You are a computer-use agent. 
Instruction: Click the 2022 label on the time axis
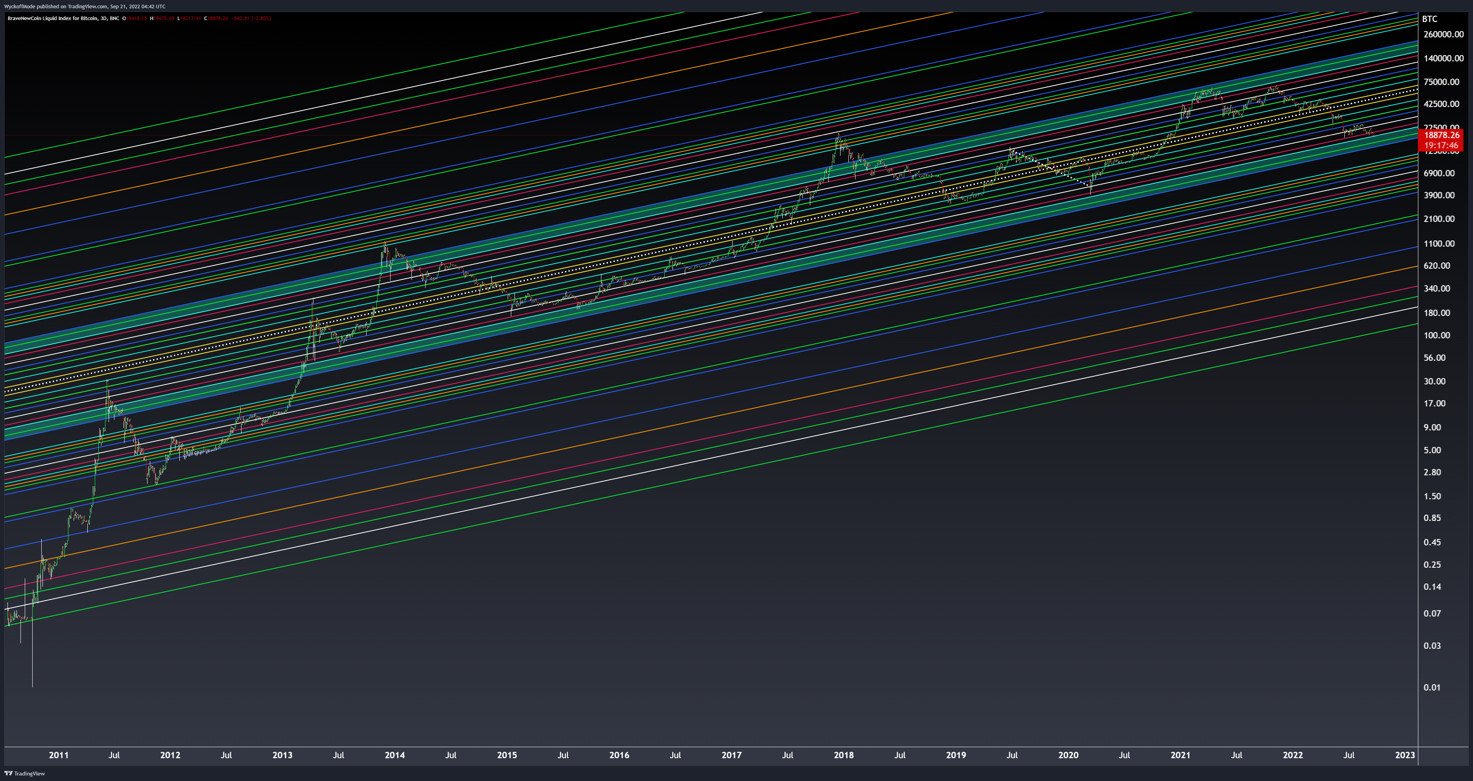1293,755
